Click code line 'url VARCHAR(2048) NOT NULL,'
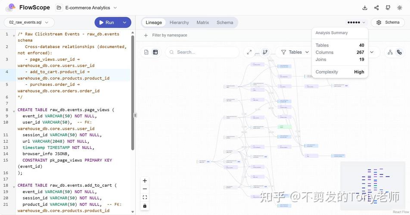The image size is (410, 215). 56,141
